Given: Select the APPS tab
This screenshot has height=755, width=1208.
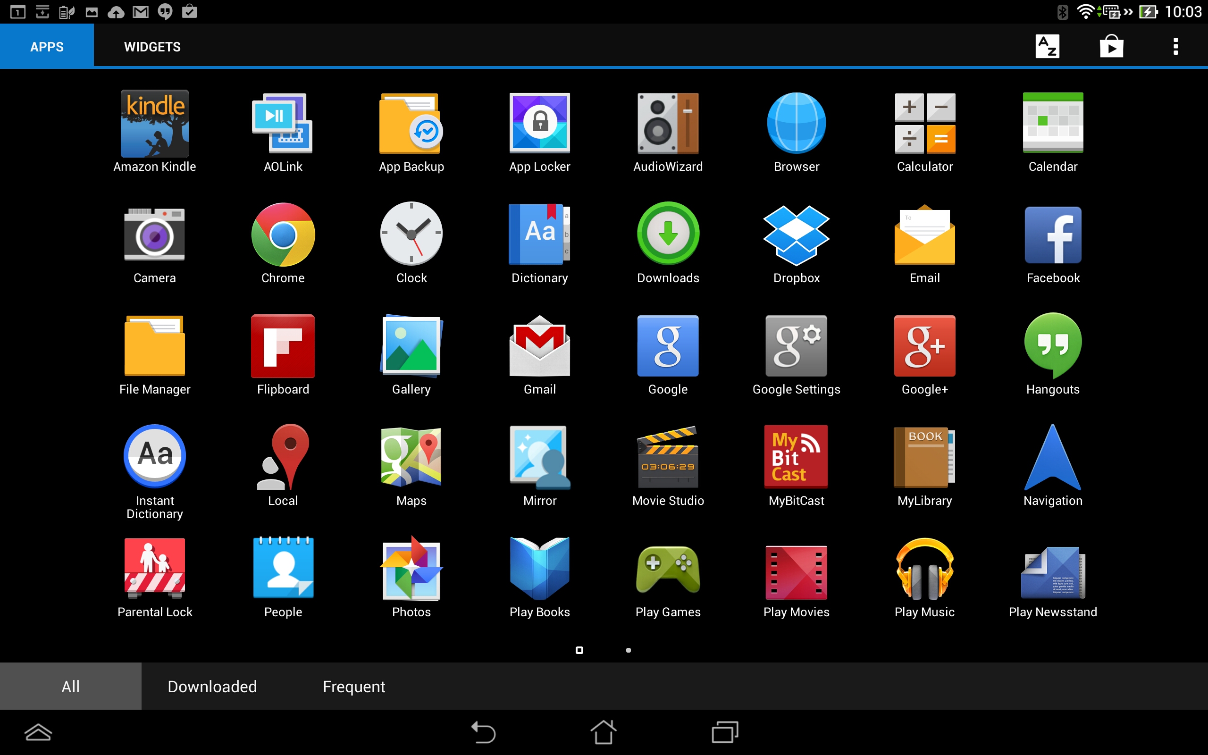Looking at the screenshot, I should [x=47, y=46].
